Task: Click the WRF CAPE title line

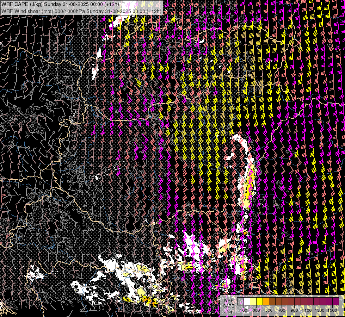Action: [60, 4]
